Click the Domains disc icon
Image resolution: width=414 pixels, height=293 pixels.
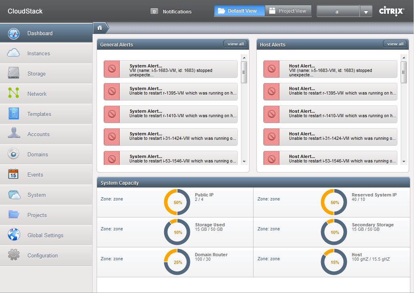(x=13, y=154)
